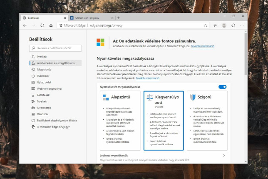Viewport: 268px width, 179px height.
Task: Select the Beállítások tab
Action: 44,18
